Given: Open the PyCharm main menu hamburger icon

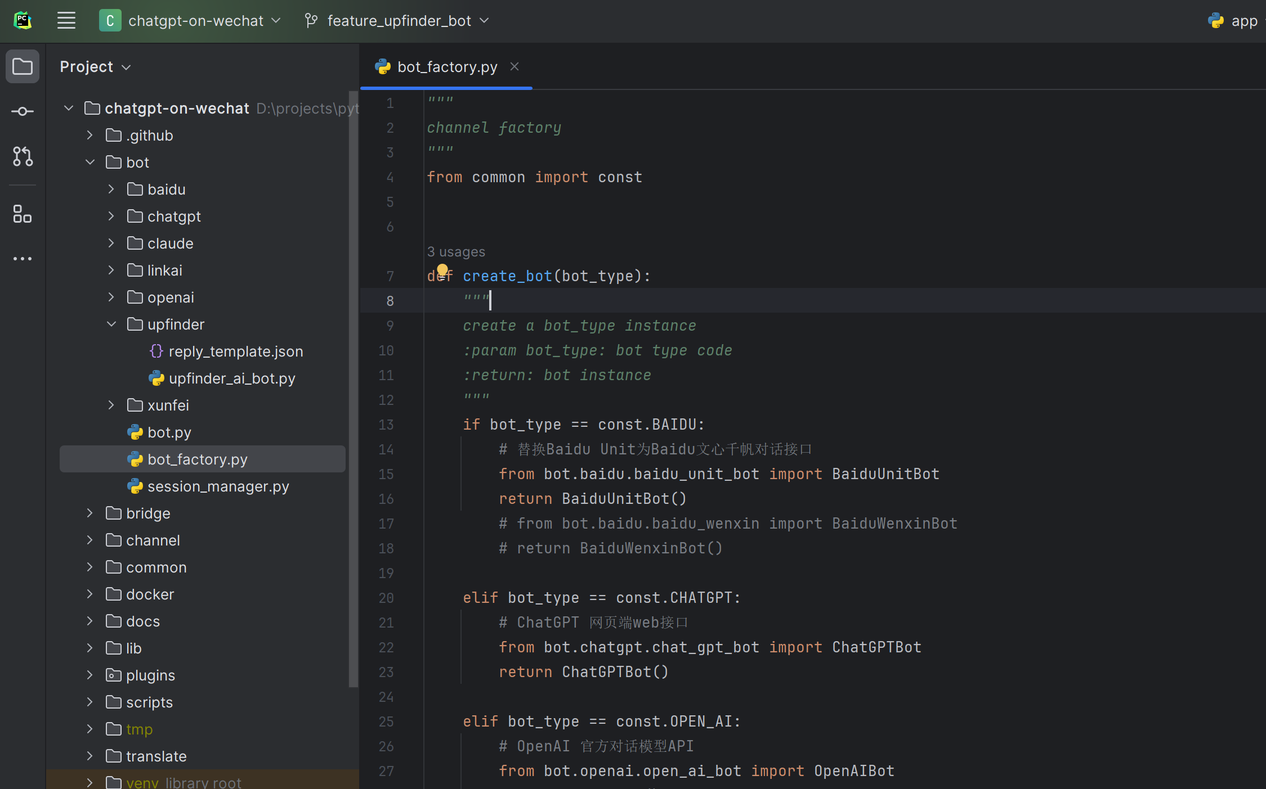Looking at the screenshot, I should click(66, 21).
